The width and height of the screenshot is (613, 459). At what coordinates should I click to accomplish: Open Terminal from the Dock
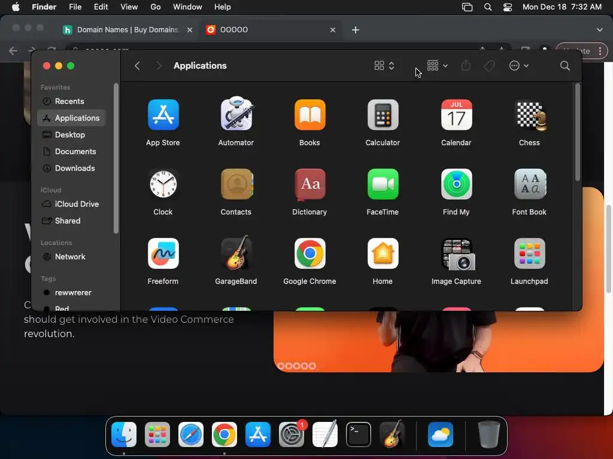(359, 434)
